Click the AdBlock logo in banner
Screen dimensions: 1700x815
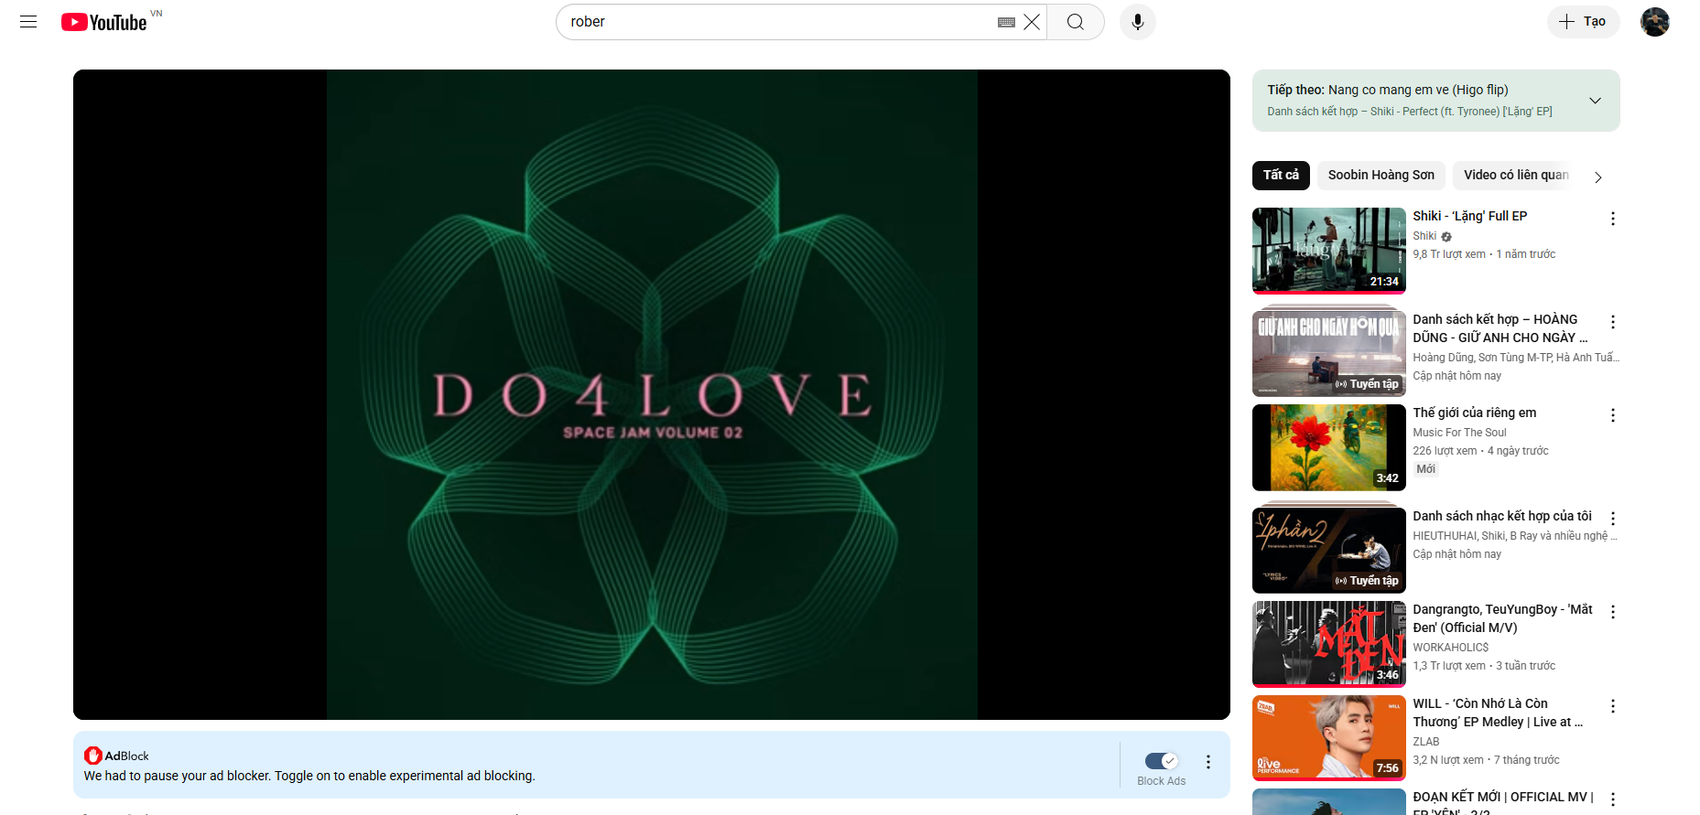(x=116, y=756)
